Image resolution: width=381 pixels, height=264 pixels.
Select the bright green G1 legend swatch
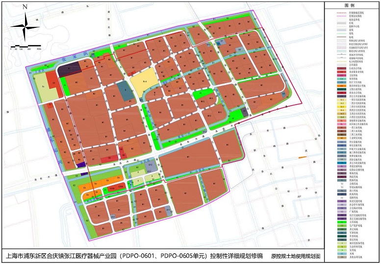(341, 222)
